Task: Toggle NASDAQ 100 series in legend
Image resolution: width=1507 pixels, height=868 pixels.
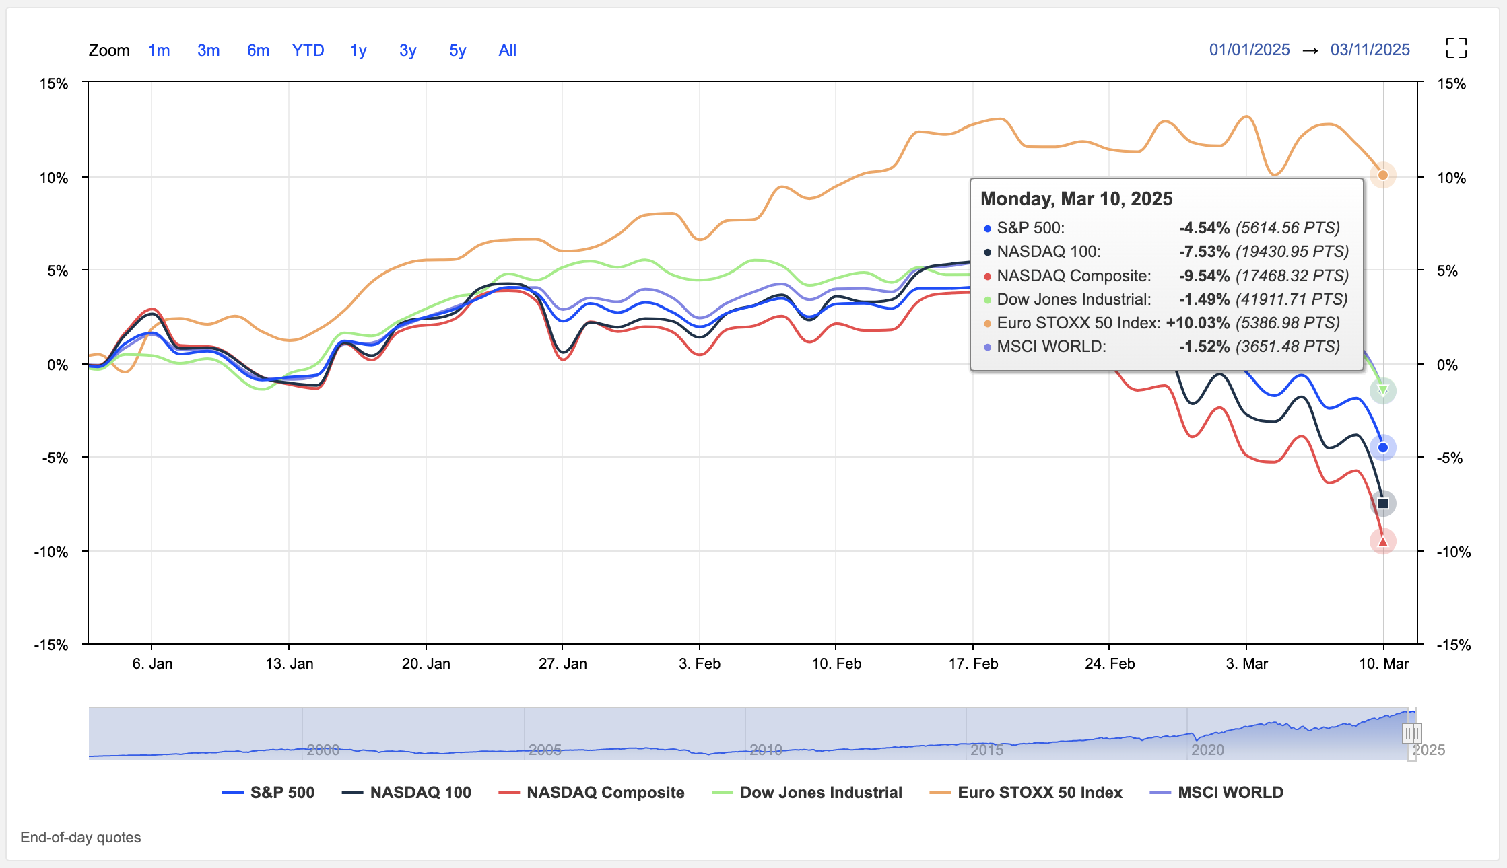Action: (x=407, y=793)
